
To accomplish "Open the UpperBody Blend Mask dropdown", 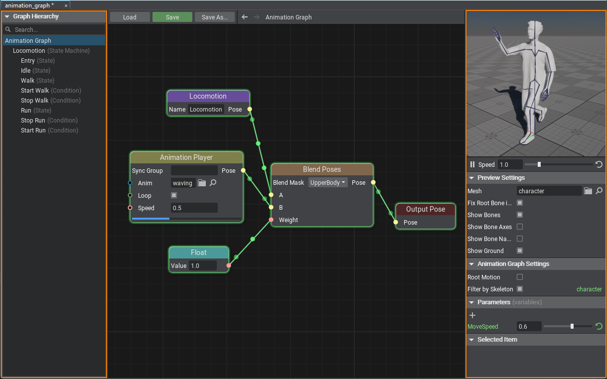I will point(328,182).
